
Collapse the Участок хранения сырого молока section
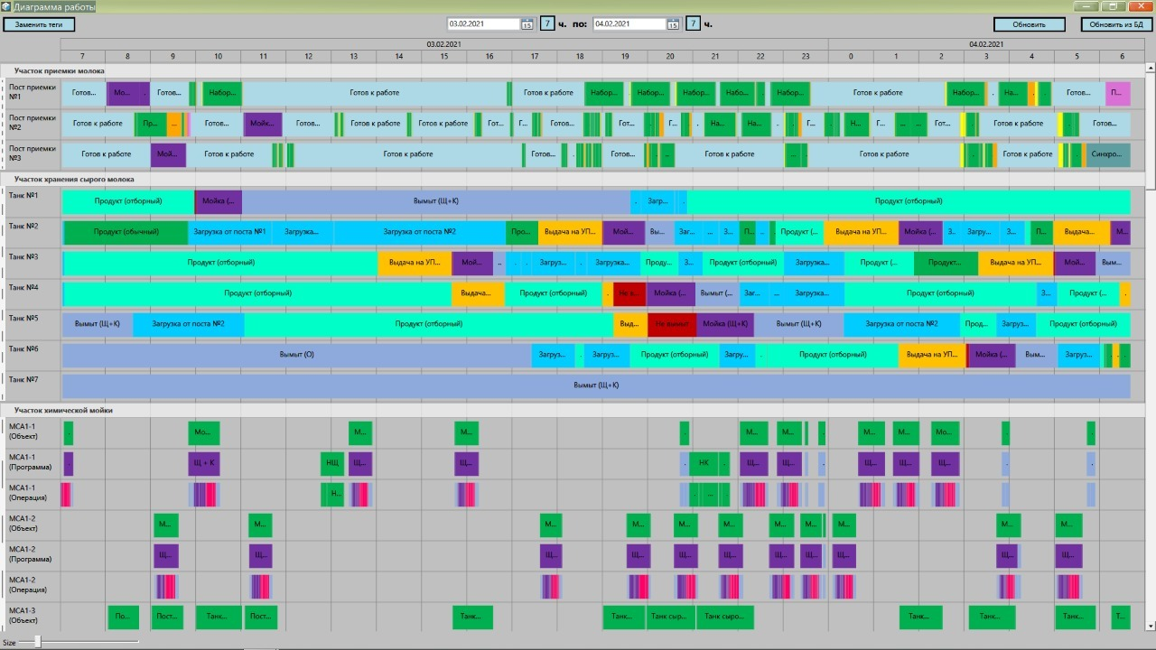[74, 179]
